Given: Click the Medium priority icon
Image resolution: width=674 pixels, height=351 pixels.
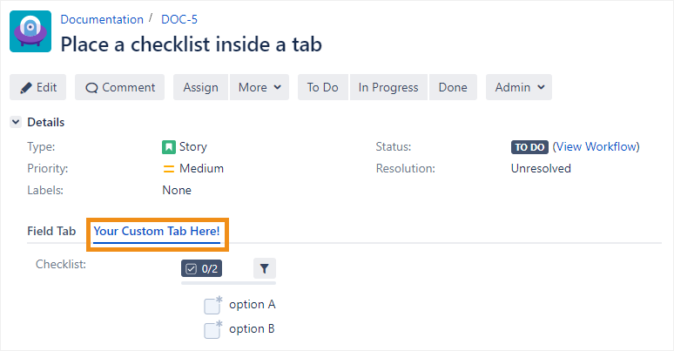Looking at the screenshot, I should [x=169, y=169].
